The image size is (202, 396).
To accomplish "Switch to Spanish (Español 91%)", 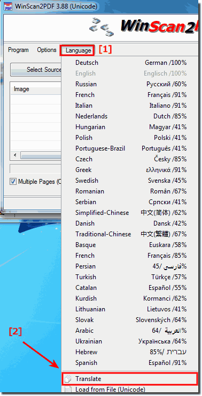I will tap(129, 363).
